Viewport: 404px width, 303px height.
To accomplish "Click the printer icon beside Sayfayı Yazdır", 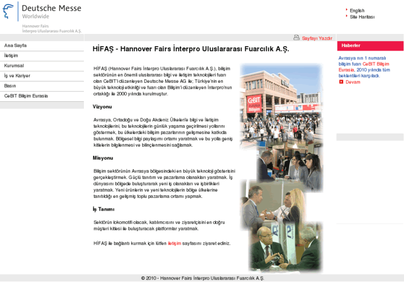I will click(x=296, y=38).
